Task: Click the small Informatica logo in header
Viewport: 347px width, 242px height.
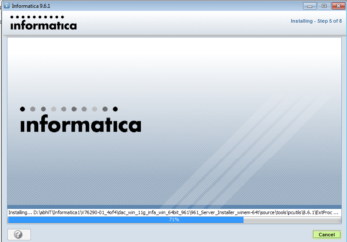Action: (x=43, y=23)
